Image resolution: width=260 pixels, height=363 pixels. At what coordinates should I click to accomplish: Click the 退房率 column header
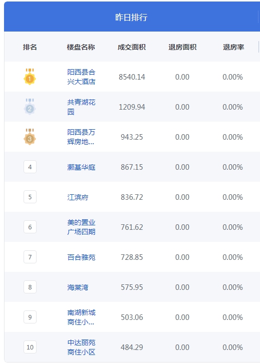233,47
